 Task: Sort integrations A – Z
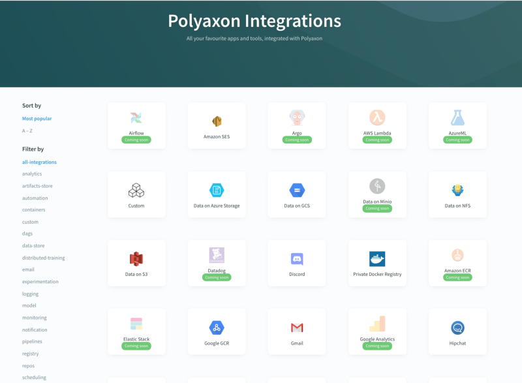pyautogui.click(x=27, y=130)
